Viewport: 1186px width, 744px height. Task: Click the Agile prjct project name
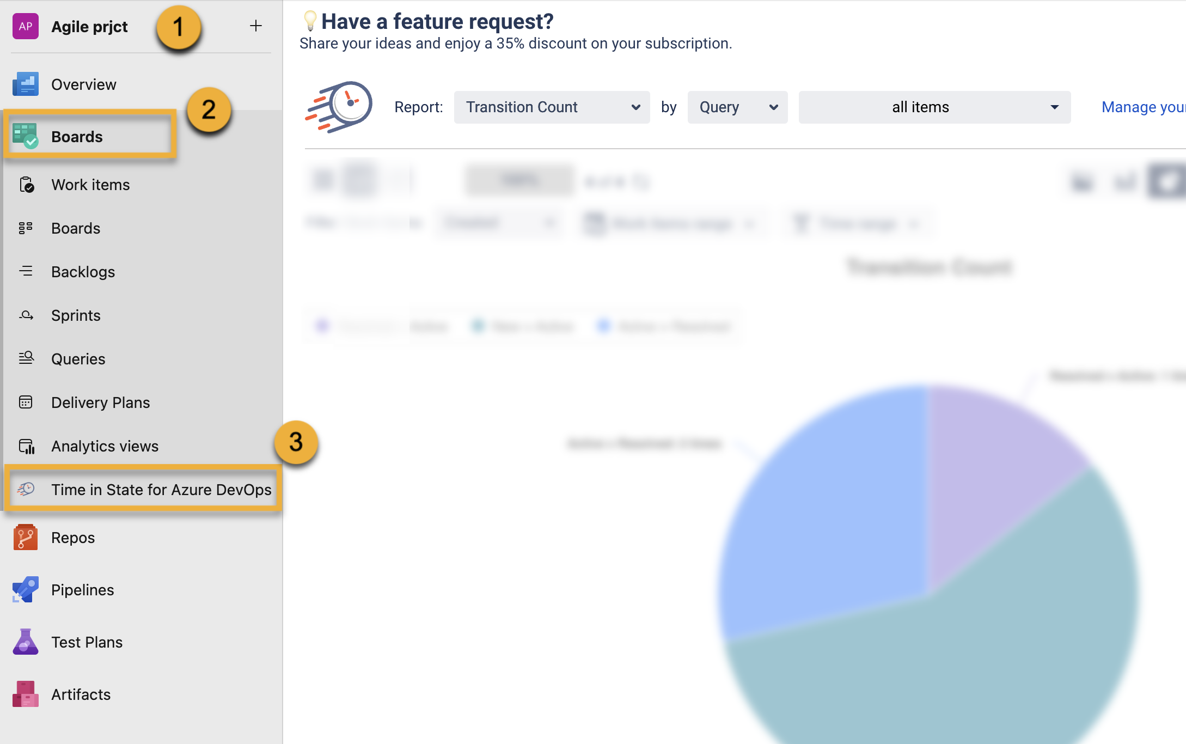coord(89,26)
